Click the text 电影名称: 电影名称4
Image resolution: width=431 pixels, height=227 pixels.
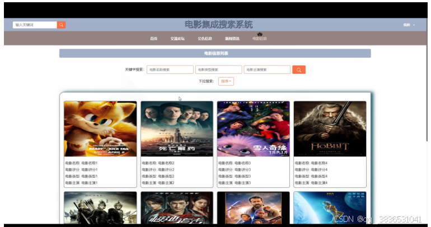click(x=311, y=163)
